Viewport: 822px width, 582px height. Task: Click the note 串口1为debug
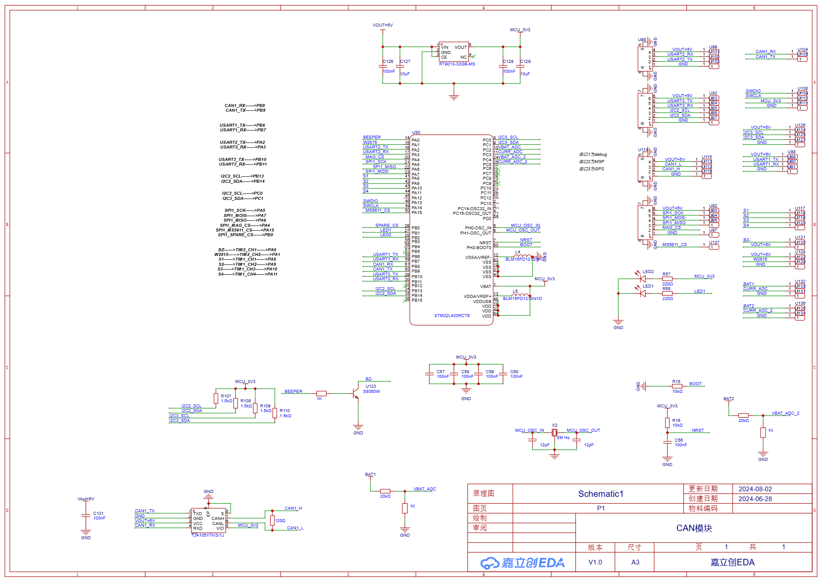[x=593, y=154]
